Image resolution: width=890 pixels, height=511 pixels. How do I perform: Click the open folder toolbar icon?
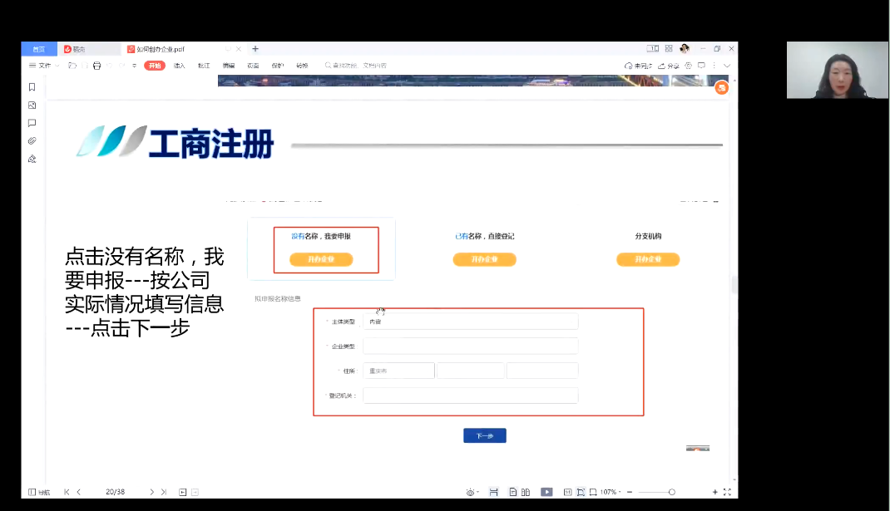(x=72, y=66)
